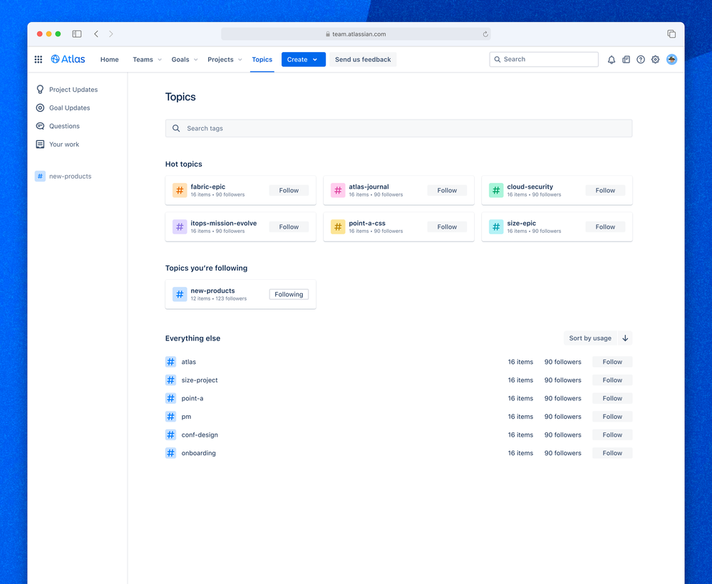Open the app switcher grid icon
Screen dimensions: 712x584
point(38,59)
